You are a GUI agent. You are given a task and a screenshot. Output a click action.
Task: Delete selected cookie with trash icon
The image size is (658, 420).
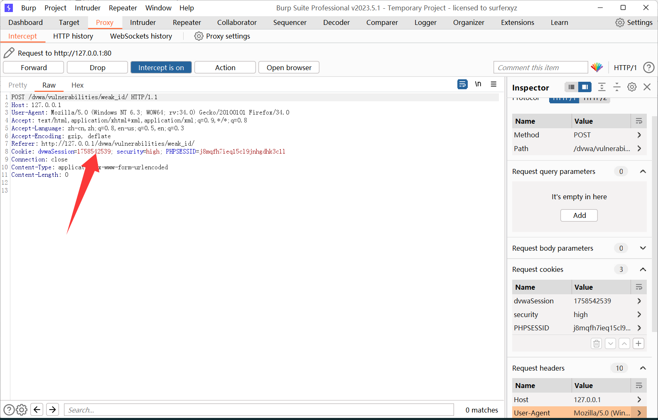(x=597, y=344)
